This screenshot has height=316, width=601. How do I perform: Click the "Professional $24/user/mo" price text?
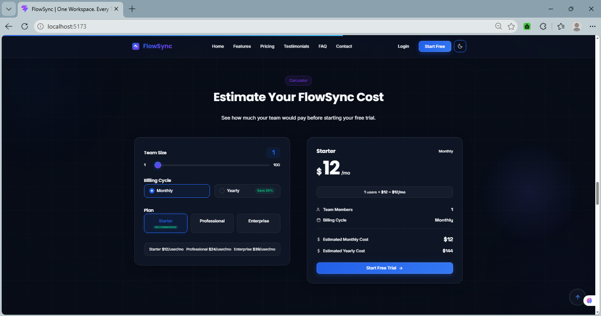(209, 249)
